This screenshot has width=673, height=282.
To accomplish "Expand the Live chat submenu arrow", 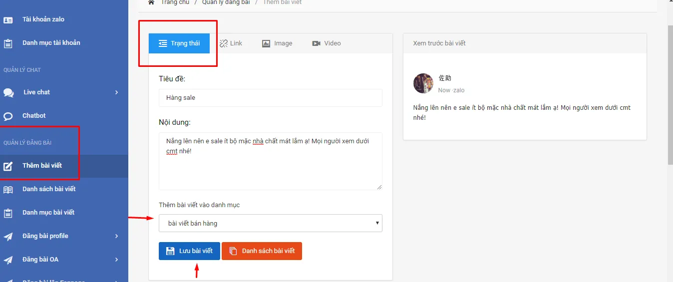I will 116,92.
